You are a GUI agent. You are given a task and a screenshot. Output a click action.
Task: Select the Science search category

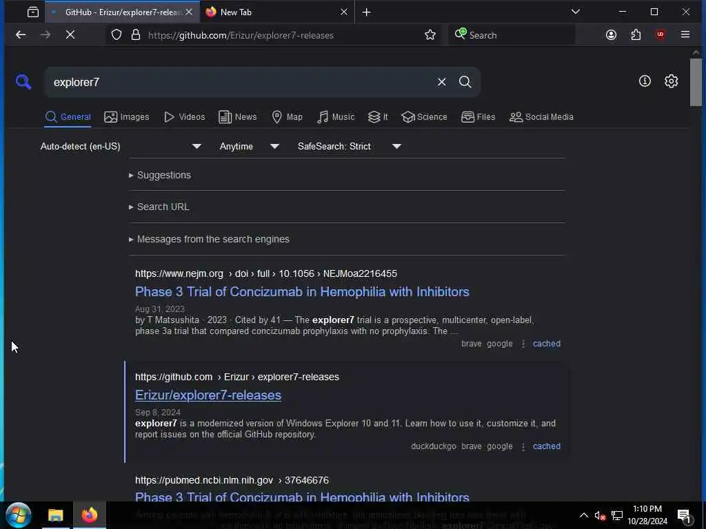(424, 117)
